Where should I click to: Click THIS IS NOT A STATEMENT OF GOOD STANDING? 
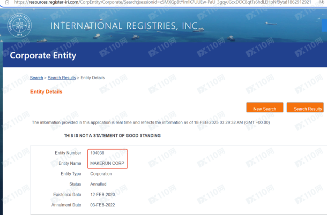[112, 136]
